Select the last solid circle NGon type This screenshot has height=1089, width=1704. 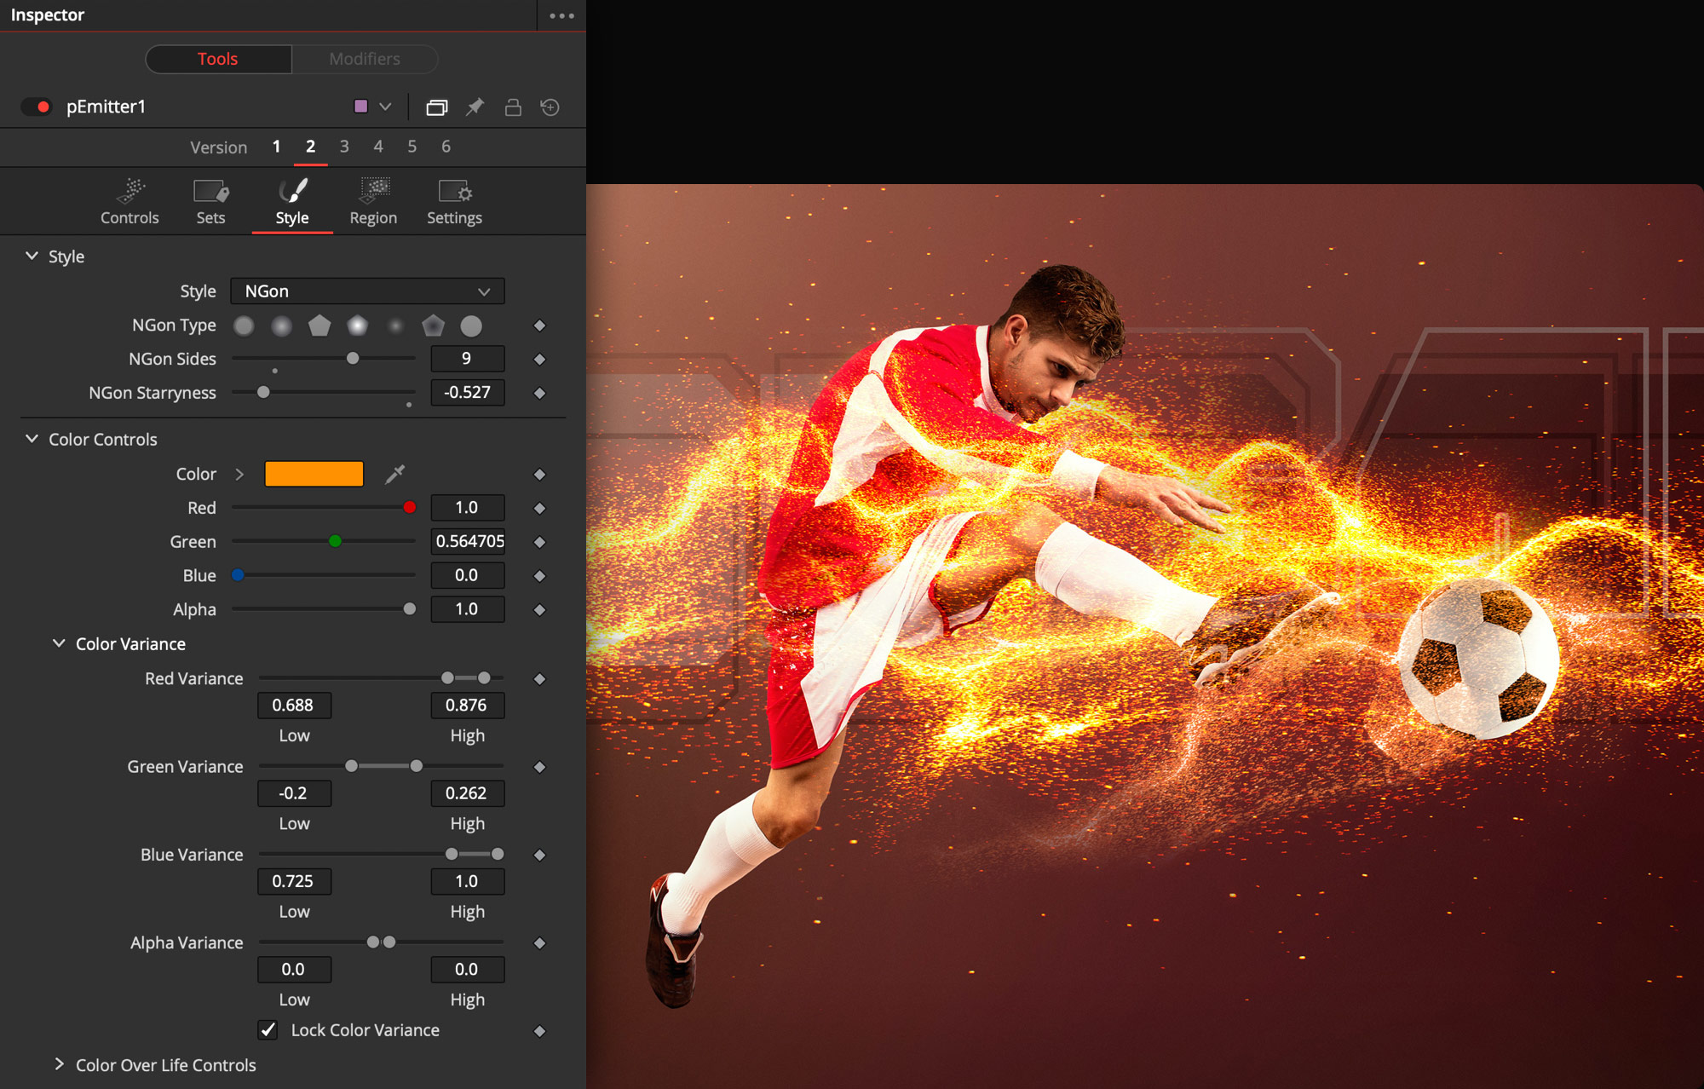pyautogui.click(x=471, y=326)
